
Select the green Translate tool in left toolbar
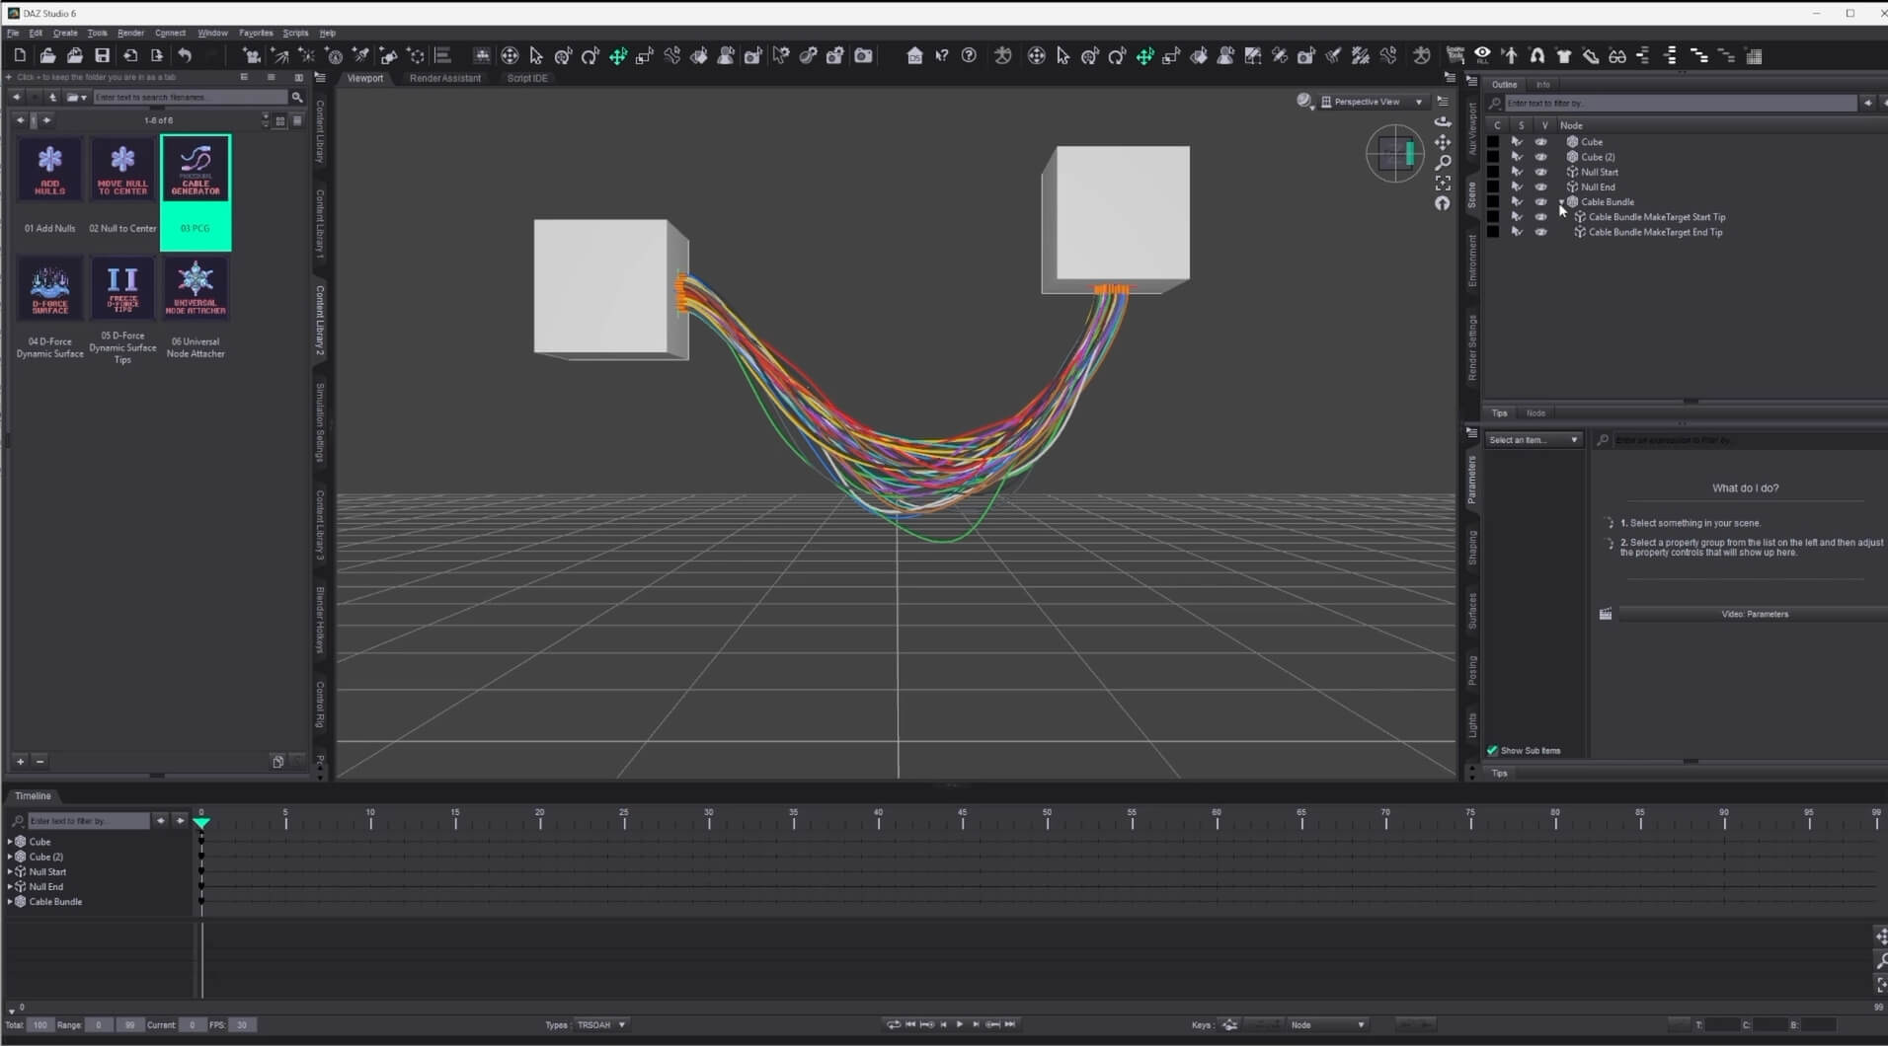tap(618, 56)
